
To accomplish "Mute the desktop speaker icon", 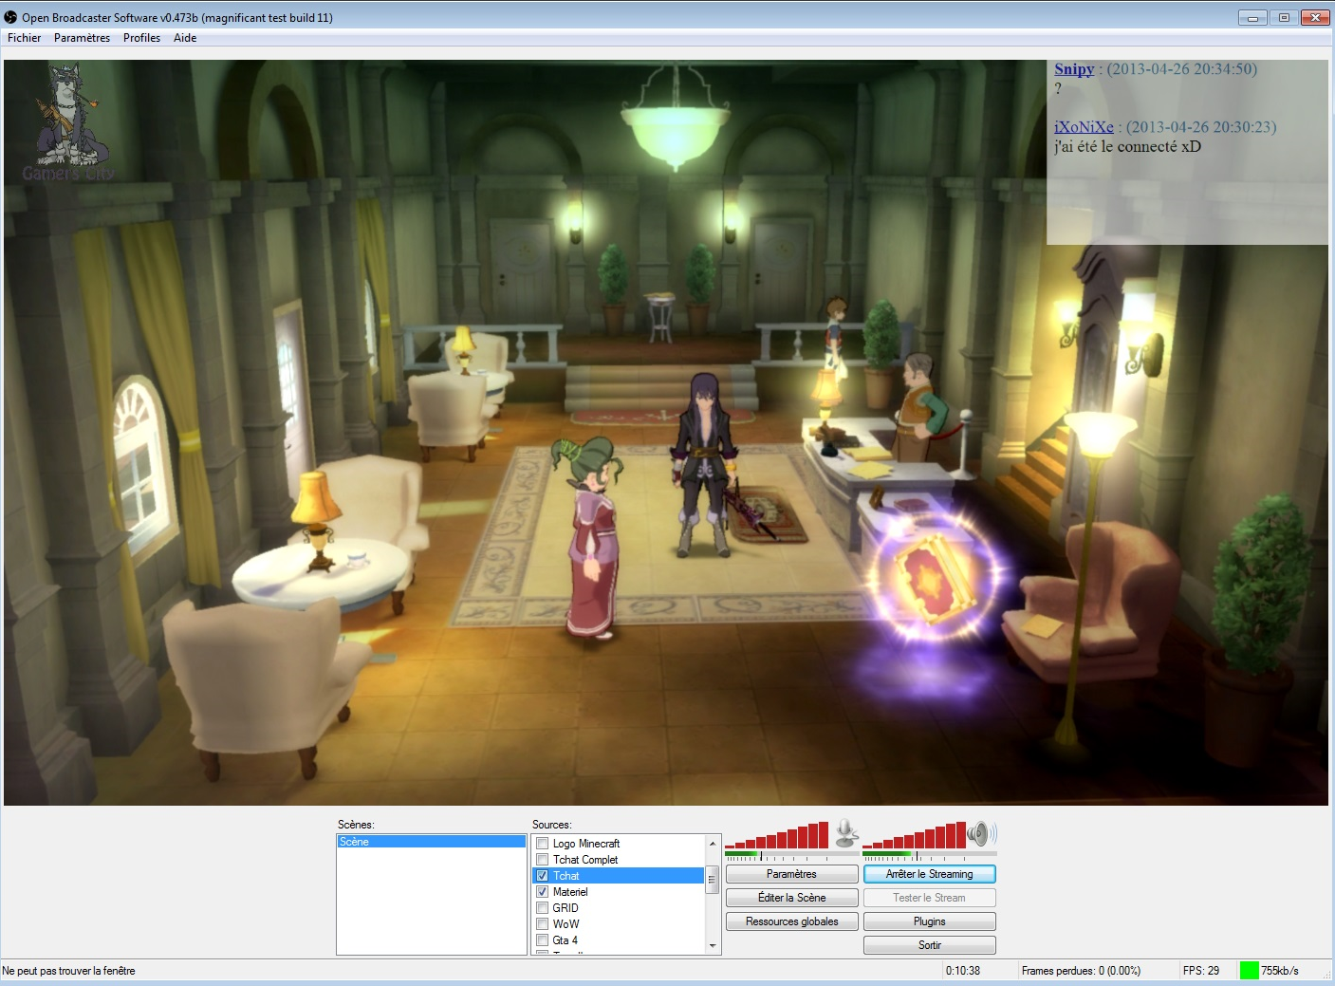I will [x=982, y=834].
